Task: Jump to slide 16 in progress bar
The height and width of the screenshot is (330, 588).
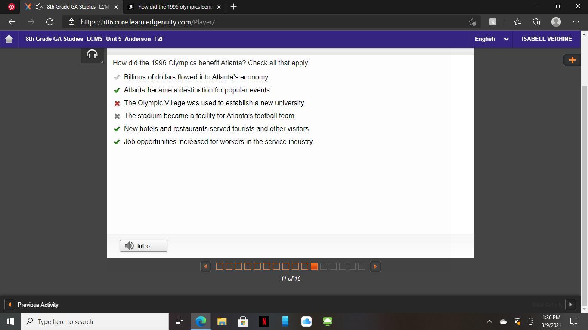Action: click(x=362, y=266)
